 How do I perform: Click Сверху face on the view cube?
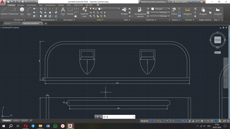pyautogui.click(x=218, y=40)
